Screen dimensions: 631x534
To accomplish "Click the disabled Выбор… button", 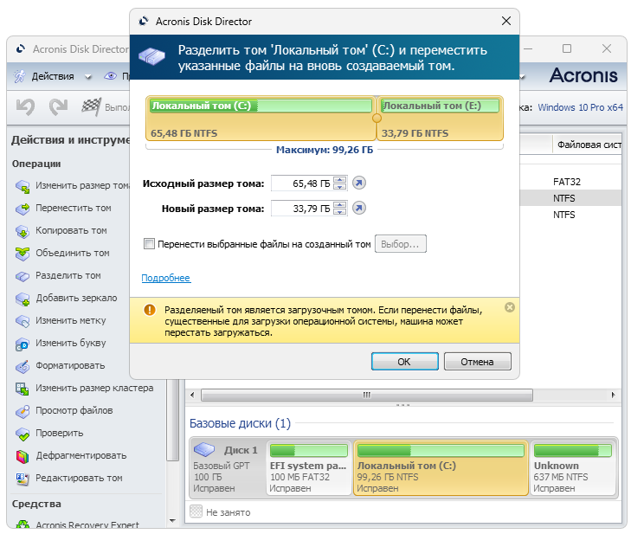I will pos(401,244).
